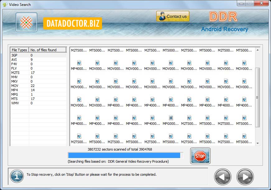This screenshot has width=271, height=190.
Task: Select the MP4 file type row
Action: [x=38, y=90]
